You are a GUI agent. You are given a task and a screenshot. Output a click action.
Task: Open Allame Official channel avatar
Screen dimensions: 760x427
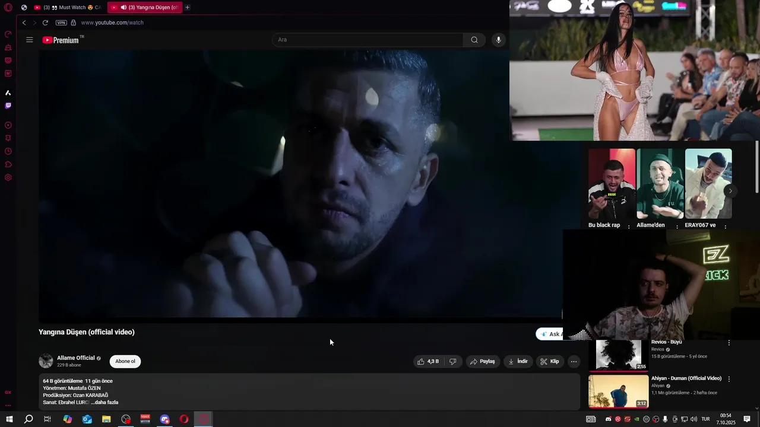pyautogui.click(x=46, y=361)
